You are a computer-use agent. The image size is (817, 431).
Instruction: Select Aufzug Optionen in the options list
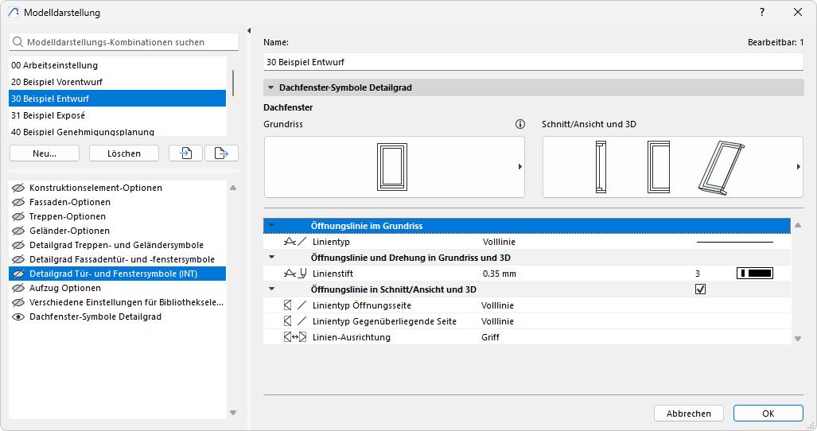coord(65,288)
